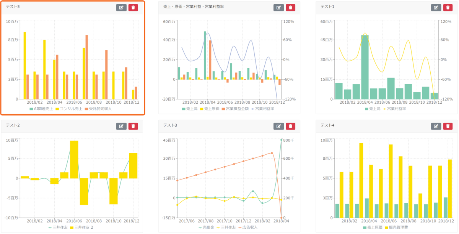Delete the テスト1 chart
The image size is (459, 234).
448,7
